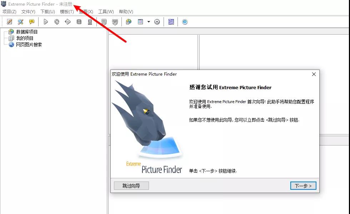Select 我的项目 tree item
350x214 pixels.
pyautogui.click(x=25, y=39)
